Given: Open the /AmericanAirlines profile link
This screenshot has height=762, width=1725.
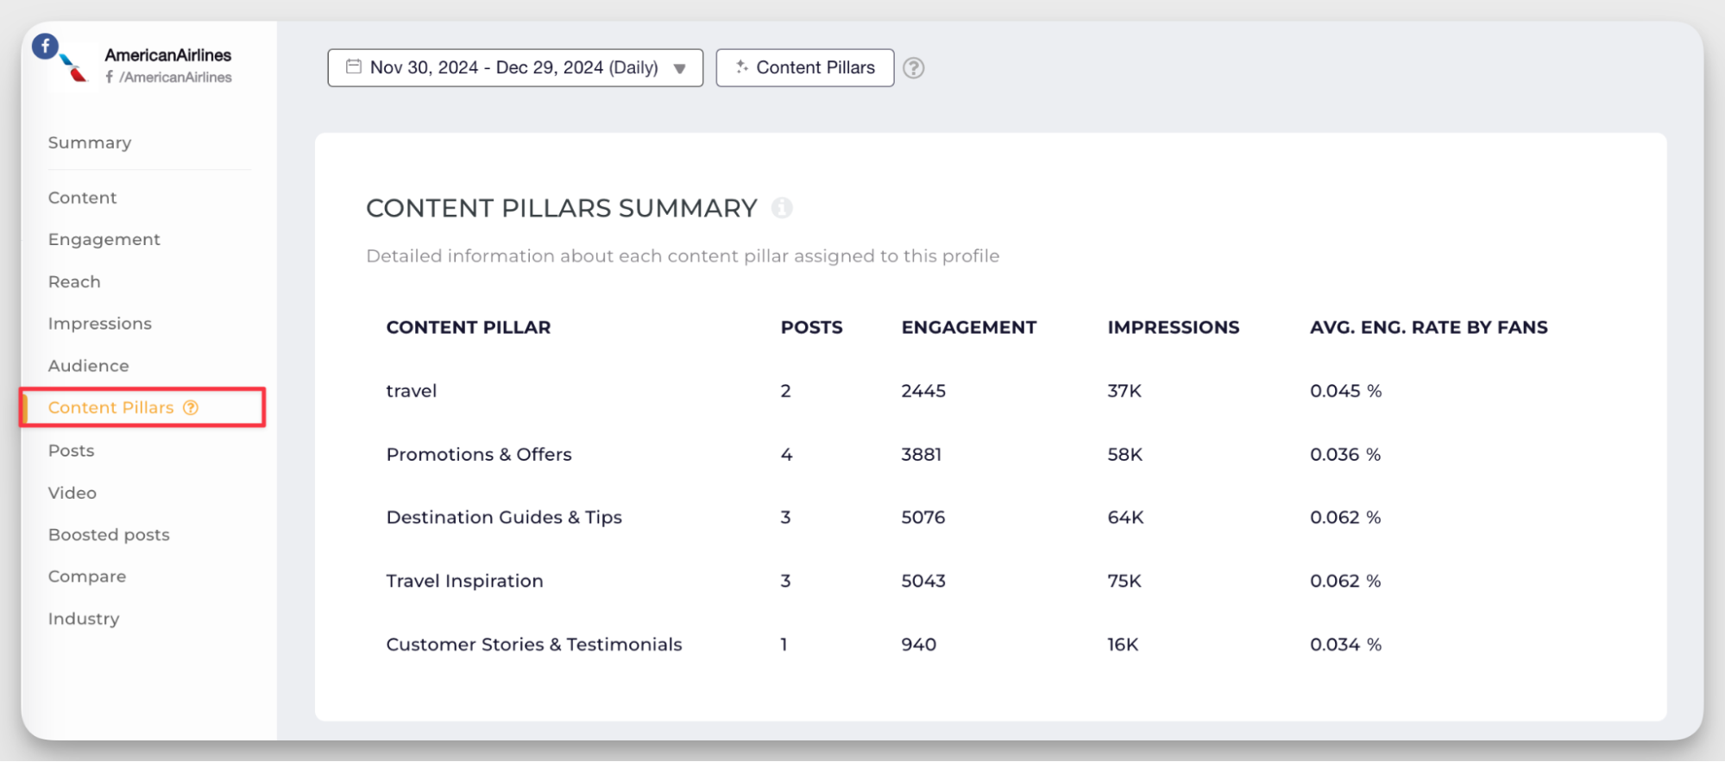Looking at the screenshot, I should coord(169,77).
